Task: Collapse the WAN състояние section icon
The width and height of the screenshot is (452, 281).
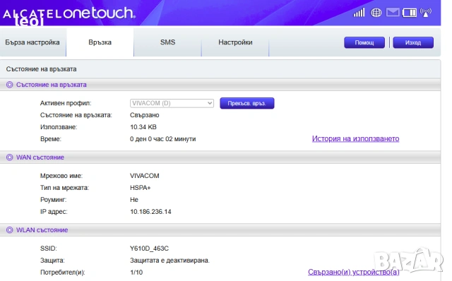Action: pyautogui.click(x=9, y=157)
